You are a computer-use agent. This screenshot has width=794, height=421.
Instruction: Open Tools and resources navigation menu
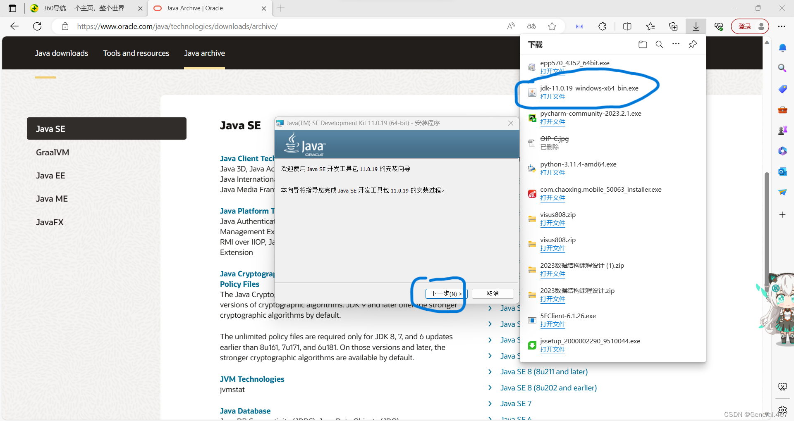[136, 53]
